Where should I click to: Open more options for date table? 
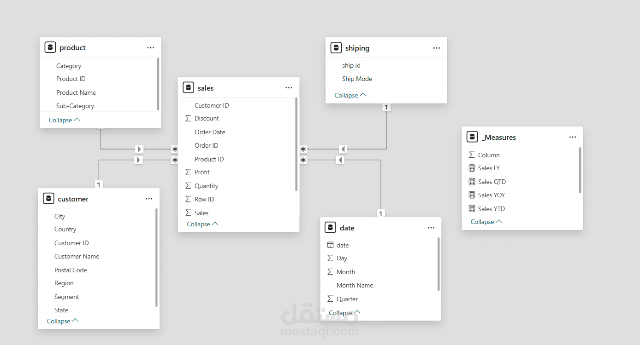[x=431, y=228]
